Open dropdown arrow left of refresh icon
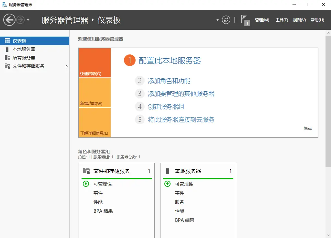 coord(217,20)
